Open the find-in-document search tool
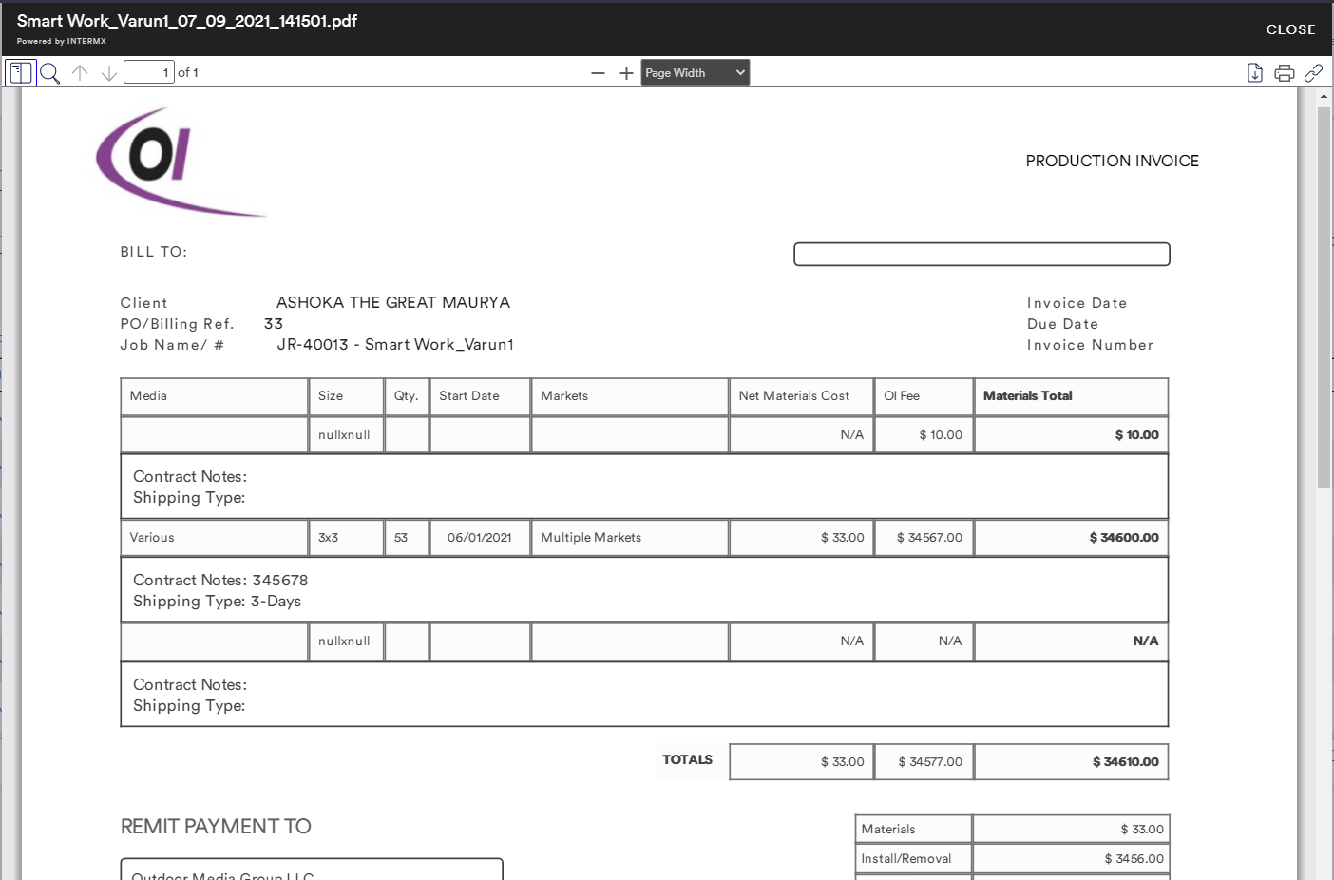 tap(50, 73)
